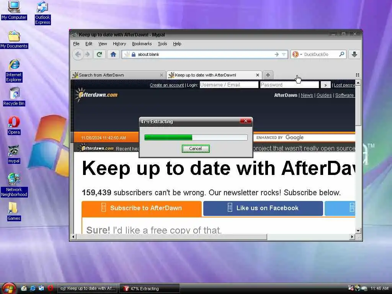Open the Windows Start button
392x294 pixels.
9,289
